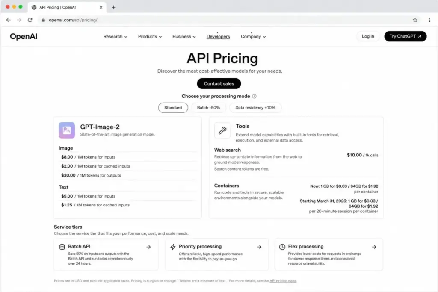Image resolution: width=438 pixels, height=292 pixels.
Task: Expand the Business menu
Action: (x=184, y=37)
